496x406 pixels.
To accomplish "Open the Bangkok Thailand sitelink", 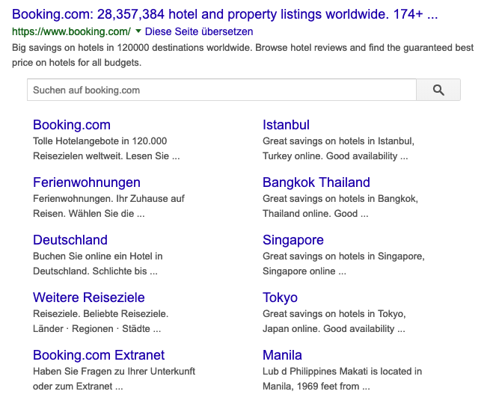I will 316,182.
